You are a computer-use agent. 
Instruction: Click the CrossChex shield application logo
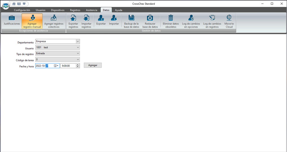[x=6, y=5]
